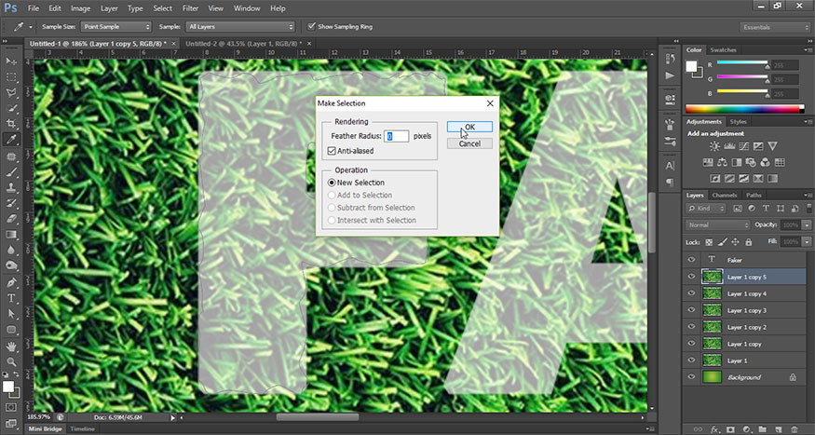
Task: Add a Channel Mixer adjustment
Action: tap(765, 162)
